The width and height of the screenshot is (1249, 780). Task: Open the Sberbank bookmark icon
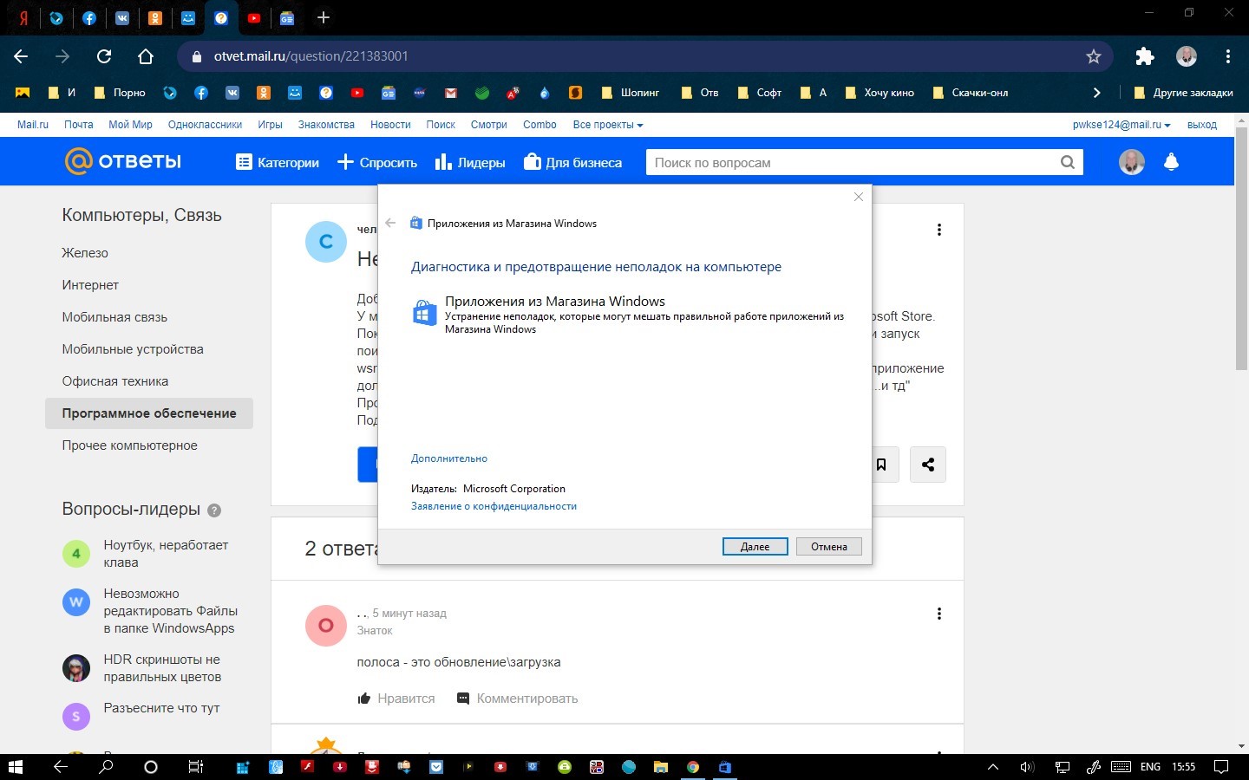(482, 93)
